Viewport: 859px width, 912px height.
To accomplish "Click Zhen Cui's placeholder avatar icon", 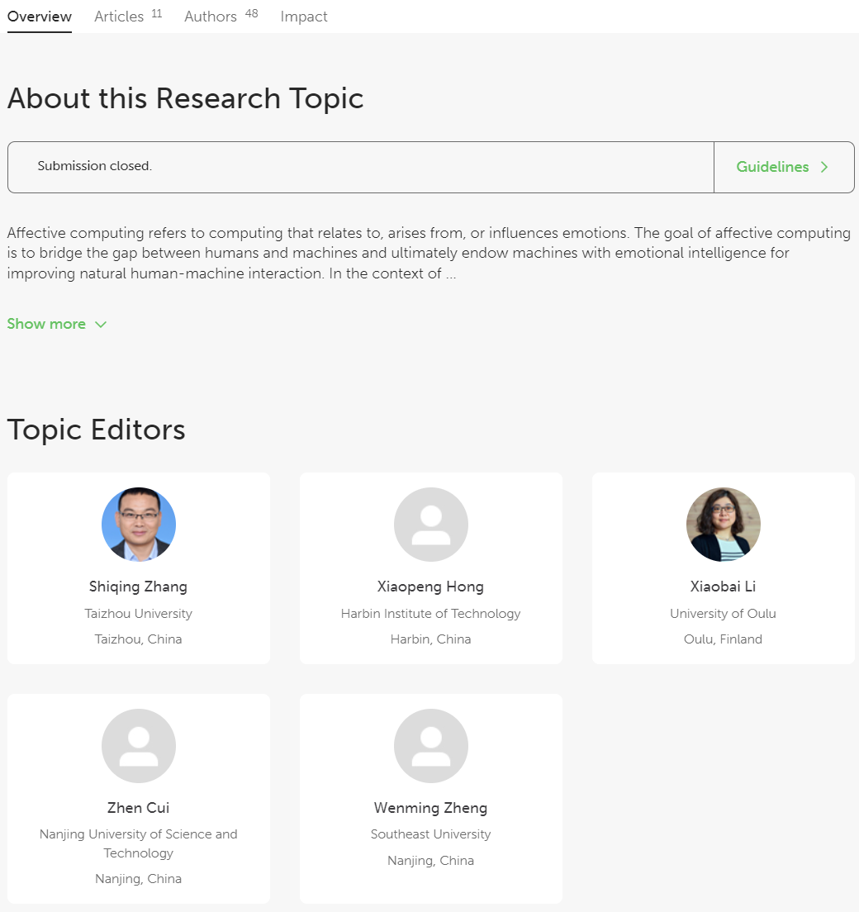I will click(139, 746).
